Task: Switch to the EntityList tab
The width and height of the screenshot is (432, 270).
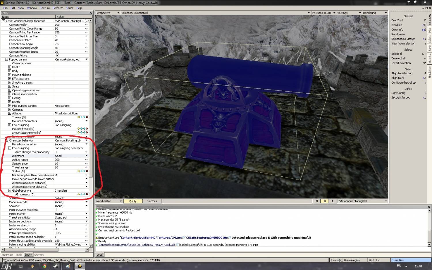Action: click(x=7, y=255)
